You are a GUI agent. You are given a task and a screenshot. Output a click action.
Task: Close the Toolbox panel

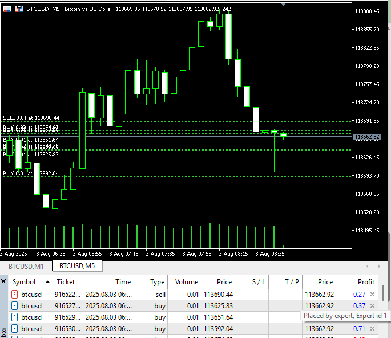pyautogui.click(x=3, y=281)
